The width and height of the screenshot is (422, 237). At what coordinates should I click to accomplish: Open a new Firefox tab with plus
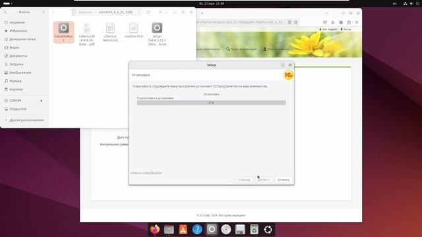point(202,13)
